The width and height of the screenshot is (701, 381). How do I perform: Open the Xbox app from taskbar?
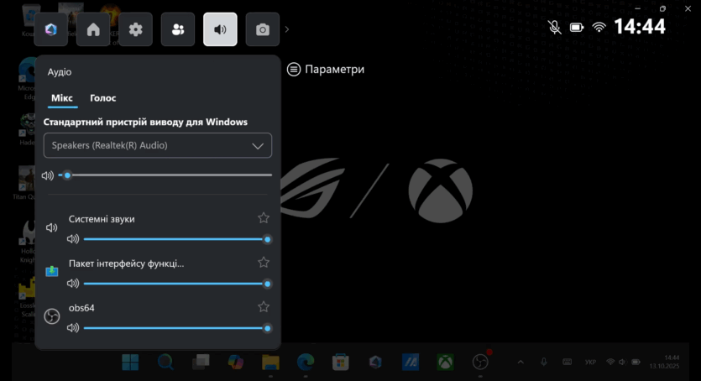coord(445,362)
